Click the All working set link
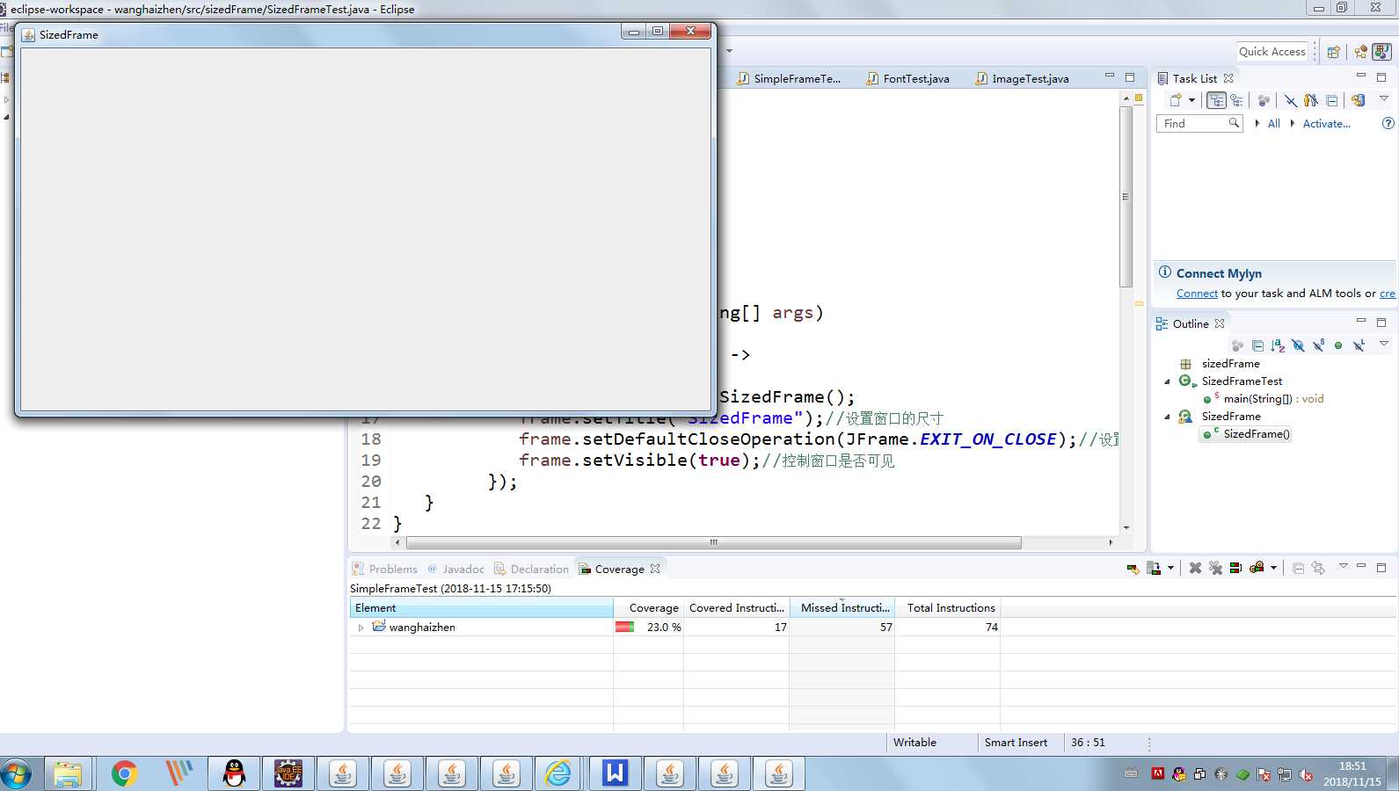 pos(1273,124)
